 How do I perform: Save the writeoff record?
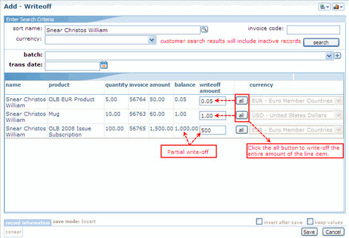(309, 232)
